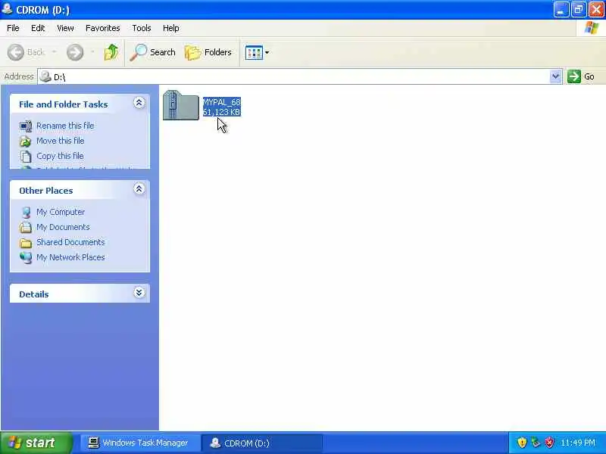
Task: Open the View menu
Action: click(65, 28)
